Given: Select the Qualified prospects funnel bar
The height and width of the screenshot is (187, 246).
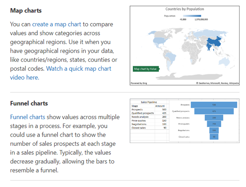Looking at the screenshot, I should click(x=214, y=111).
